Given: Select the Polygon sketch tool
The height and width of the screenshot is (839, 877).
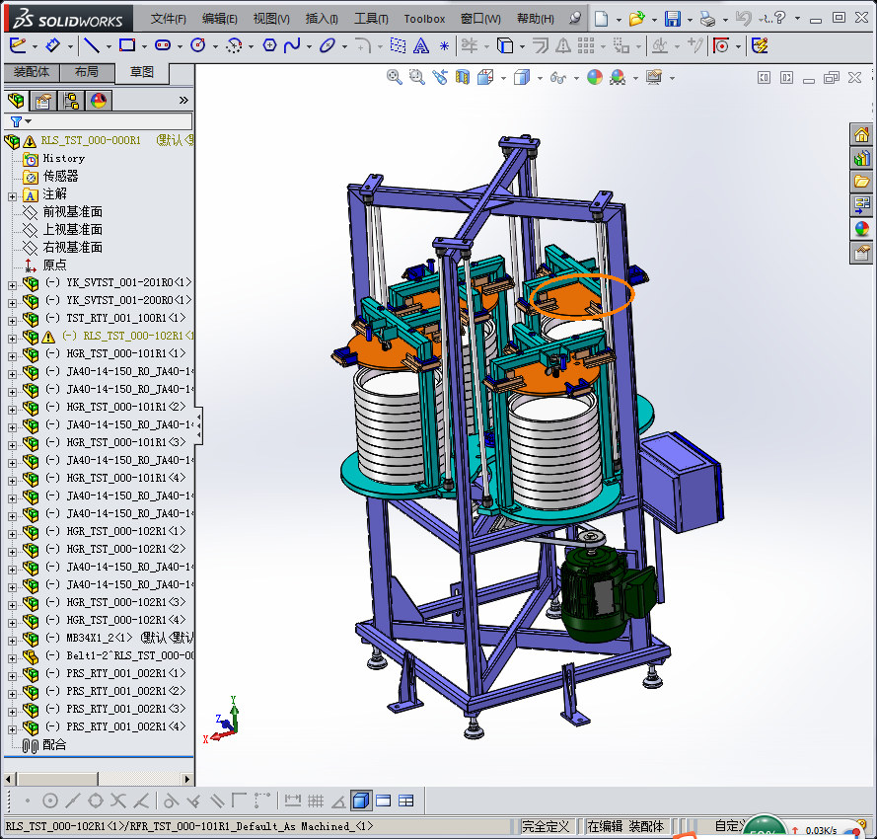Looking at the screenshot, I should (x=269, y=45).
